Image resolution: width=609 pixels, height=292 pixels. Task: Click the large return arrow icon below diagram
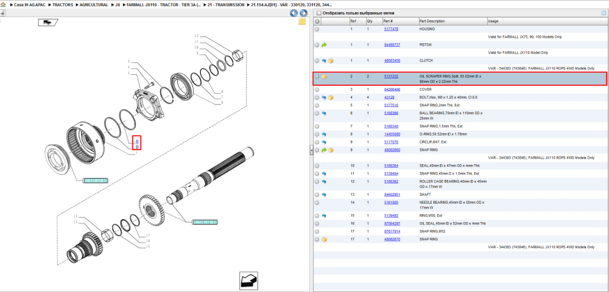(x=248, y=281)
